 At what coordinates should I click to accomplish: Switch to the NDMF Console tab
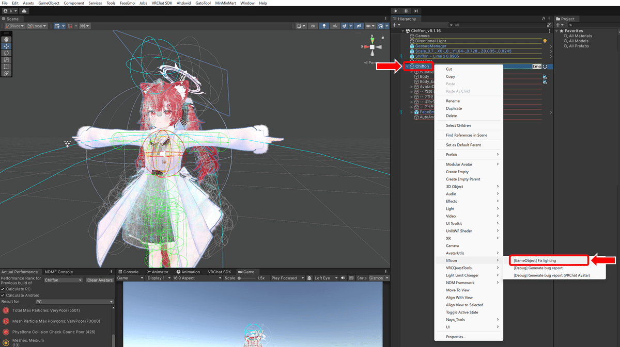59,272
